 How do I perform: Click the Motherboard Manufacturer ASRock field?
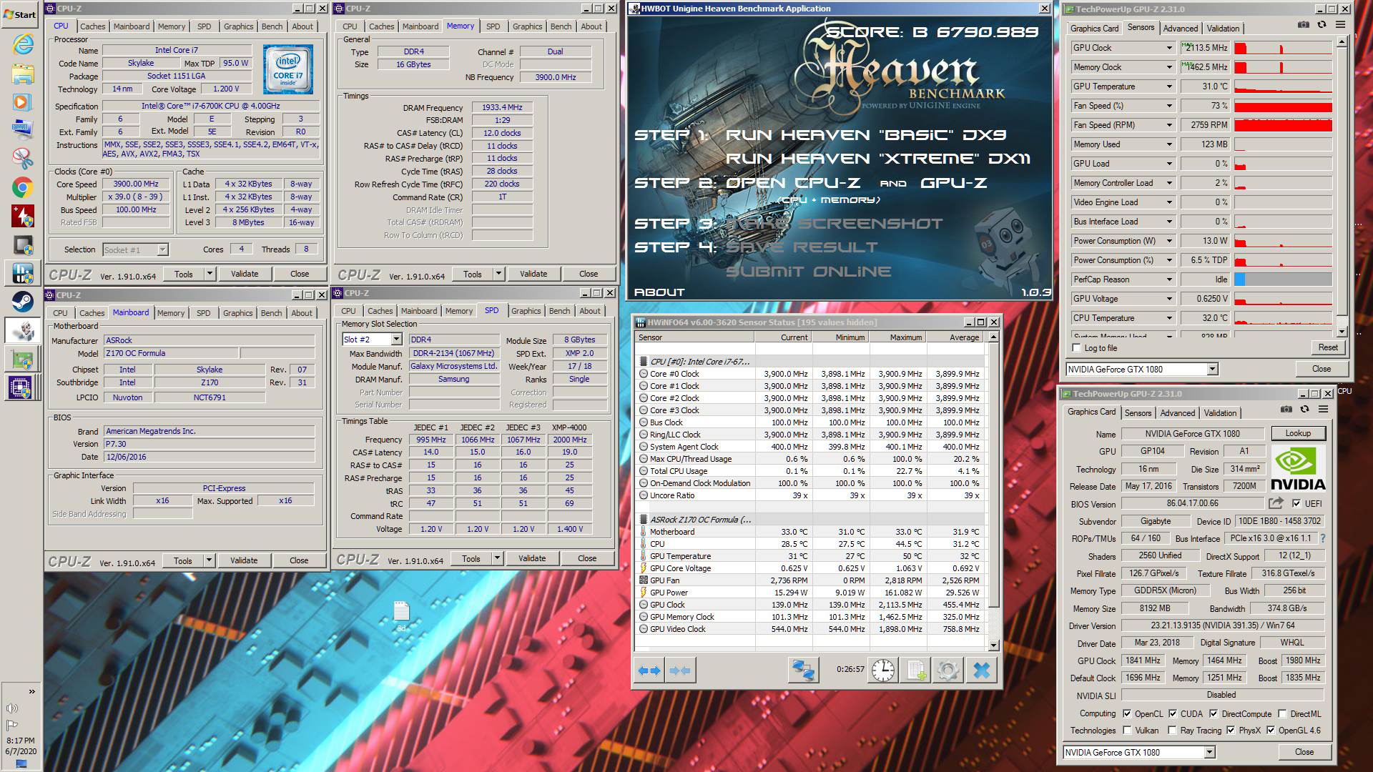click(x=209, y=340)
